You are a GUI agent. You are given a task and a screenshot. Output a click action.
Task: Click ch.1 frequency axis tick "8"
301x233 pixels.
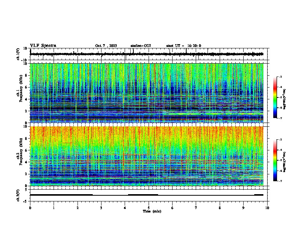pyautogui.click(x=26, y=75)
